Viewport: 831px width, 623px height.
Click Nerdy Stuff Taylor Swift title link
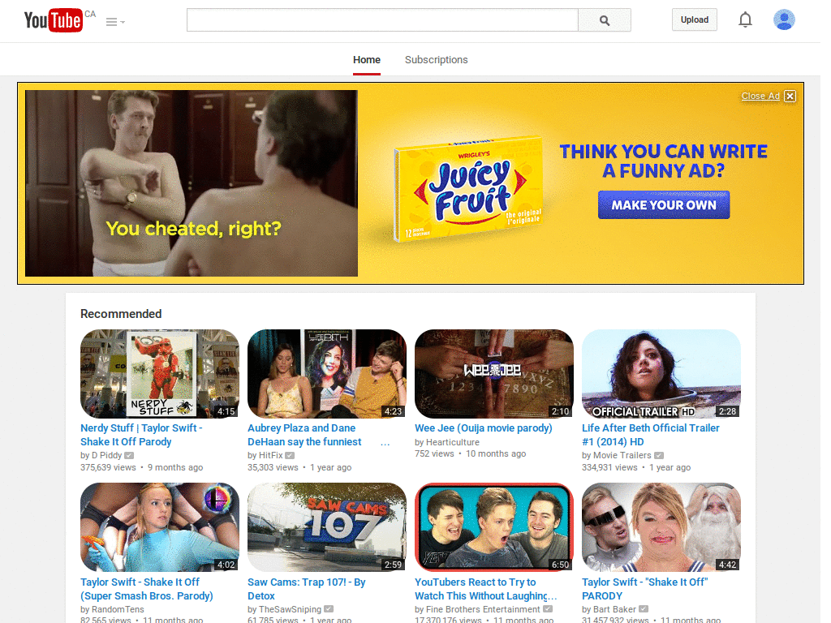tap(141, 435)
